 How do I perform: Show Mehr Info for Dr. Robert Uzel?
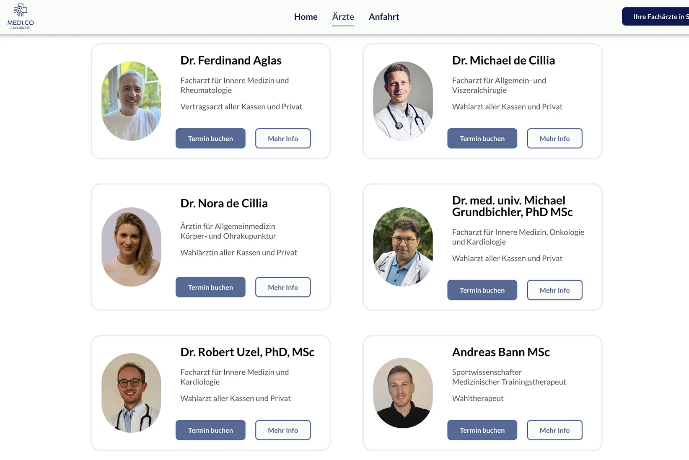pyautogui.click(x=283, y=430)
